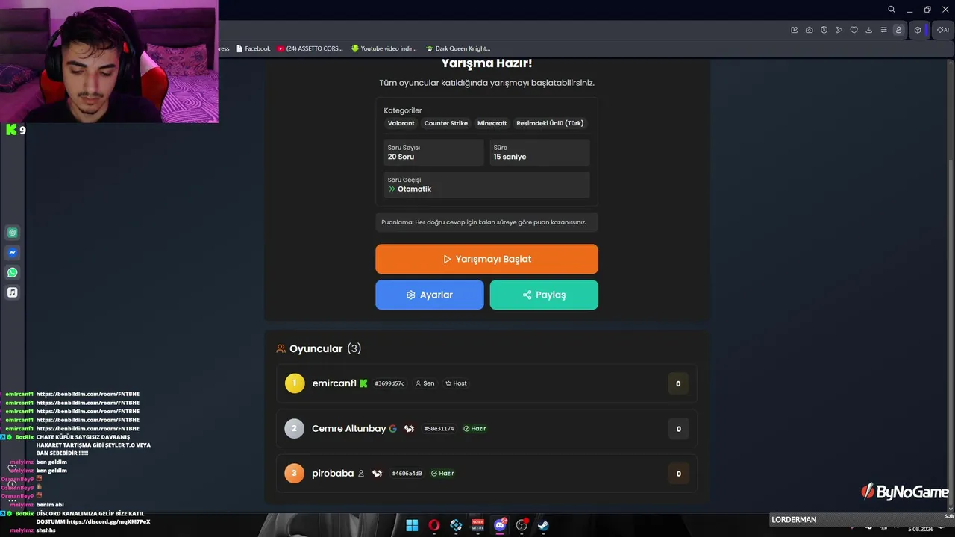The image size is (955, 537).
Task: Click the browser search magnifier icon
Action: (892, 10)
